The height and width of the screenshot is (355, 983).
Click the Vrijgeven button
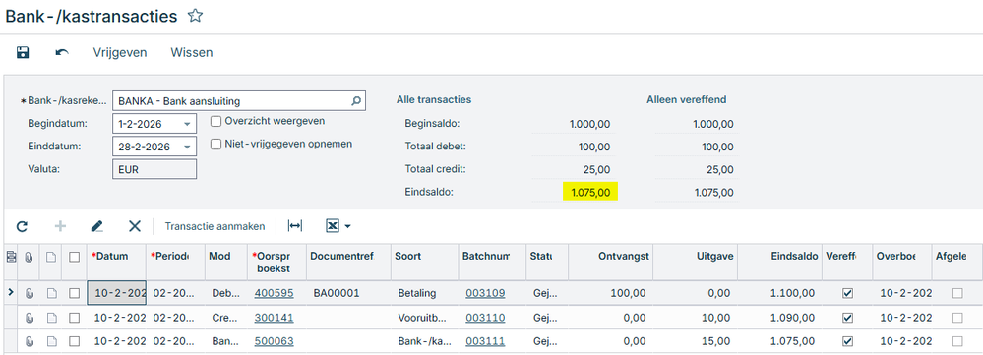tap(120, 52)
